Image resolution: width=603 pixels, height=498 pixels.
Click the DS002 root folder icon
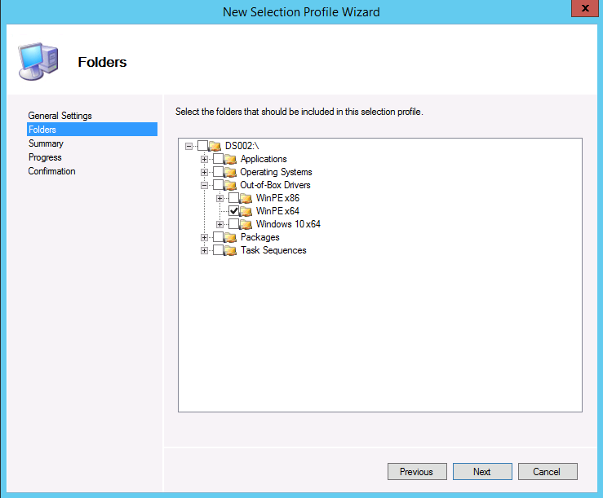point(215,146)
